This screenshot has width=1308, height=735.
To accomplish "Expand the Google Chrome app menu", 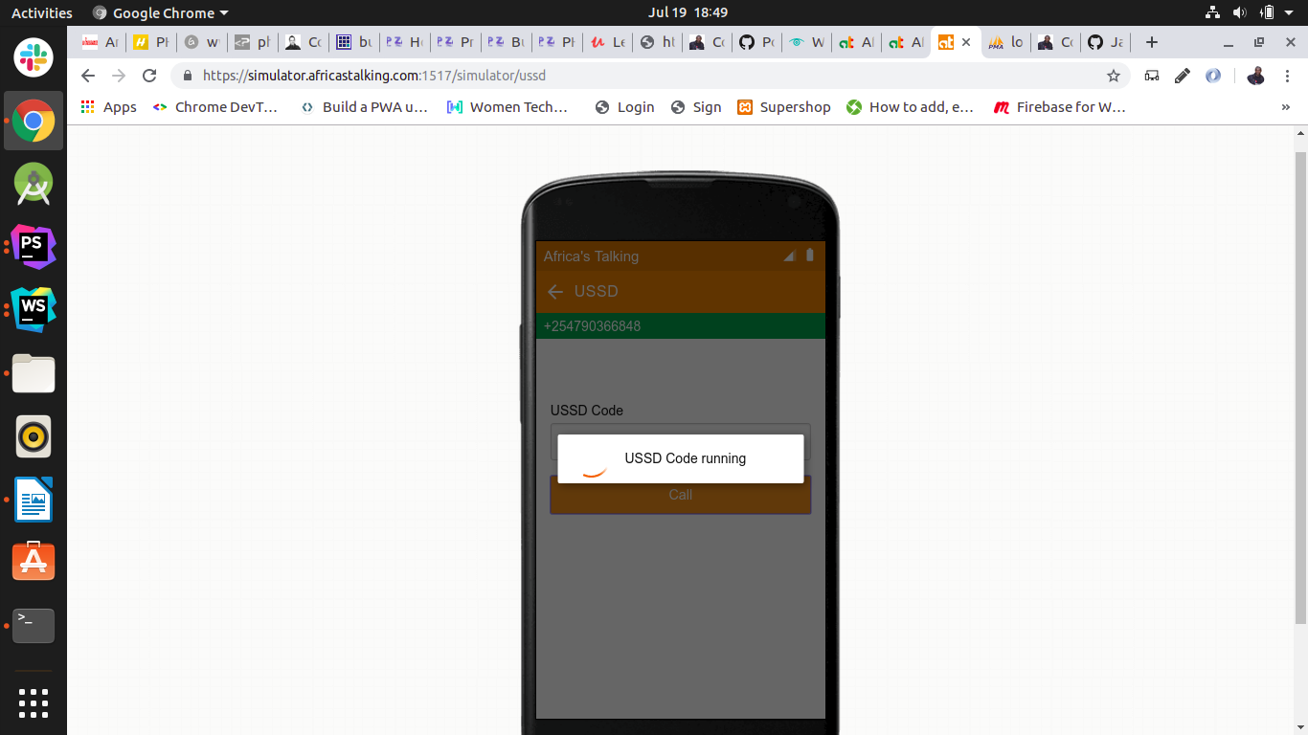I will 161,13.
